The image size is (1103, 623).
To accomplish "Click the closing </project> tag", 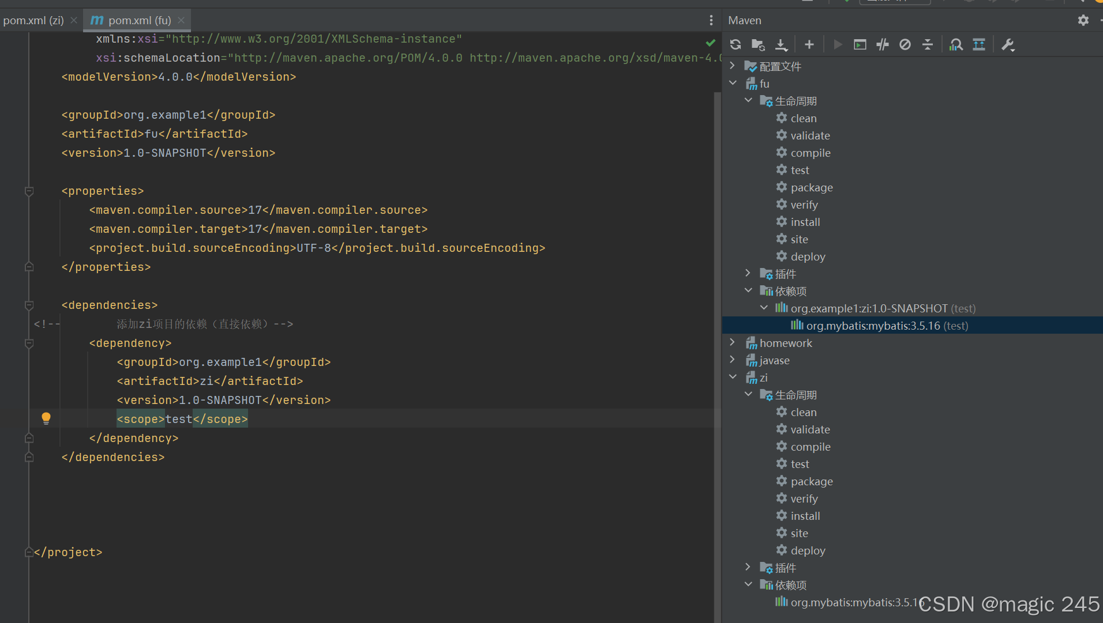I will (x=68, y=552).
